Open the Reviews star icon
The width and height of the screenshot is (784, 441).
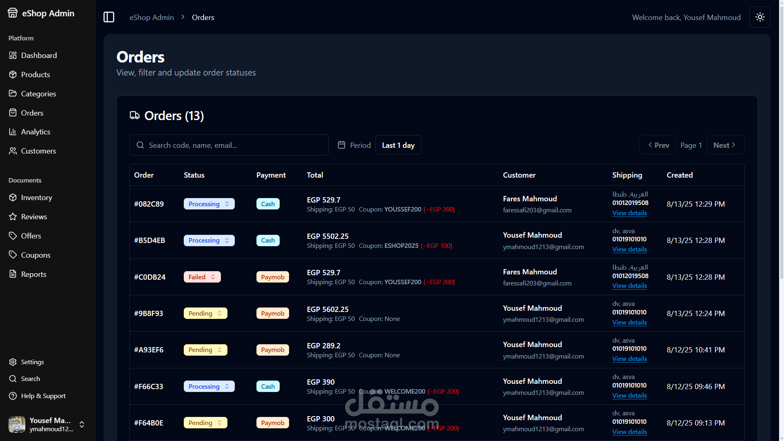(x=13, y=217)
